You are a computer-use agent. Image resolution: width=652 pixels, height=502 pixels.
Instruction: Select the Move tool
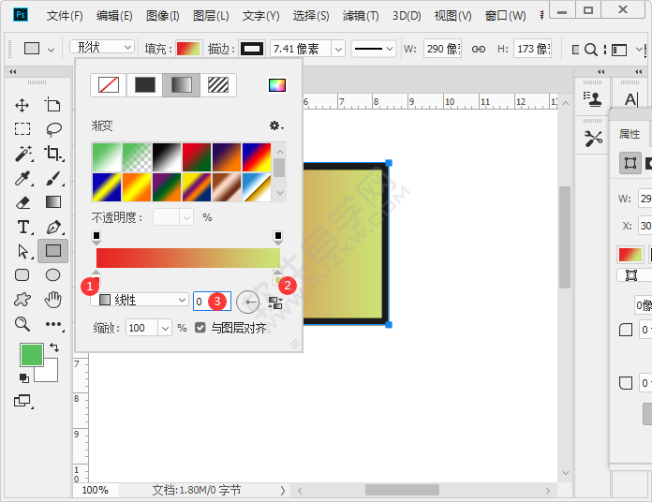[22, 106]
